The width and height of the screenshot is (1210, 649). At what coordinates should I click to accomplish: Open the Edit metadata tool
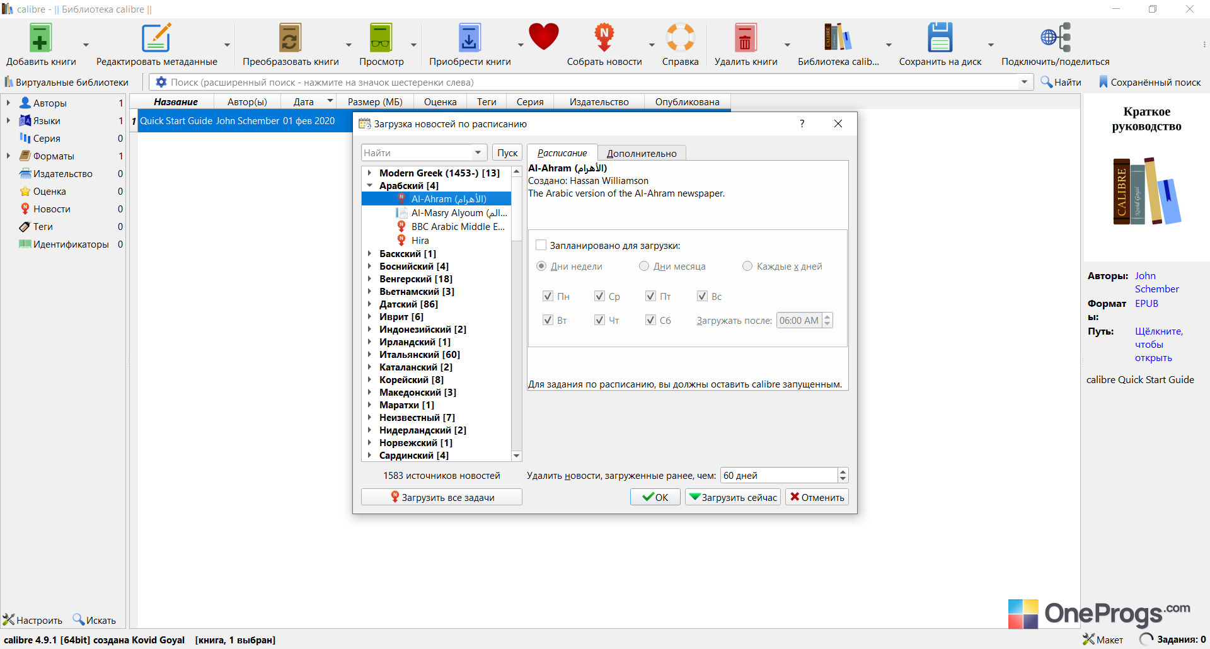click(x=156, y=38)
